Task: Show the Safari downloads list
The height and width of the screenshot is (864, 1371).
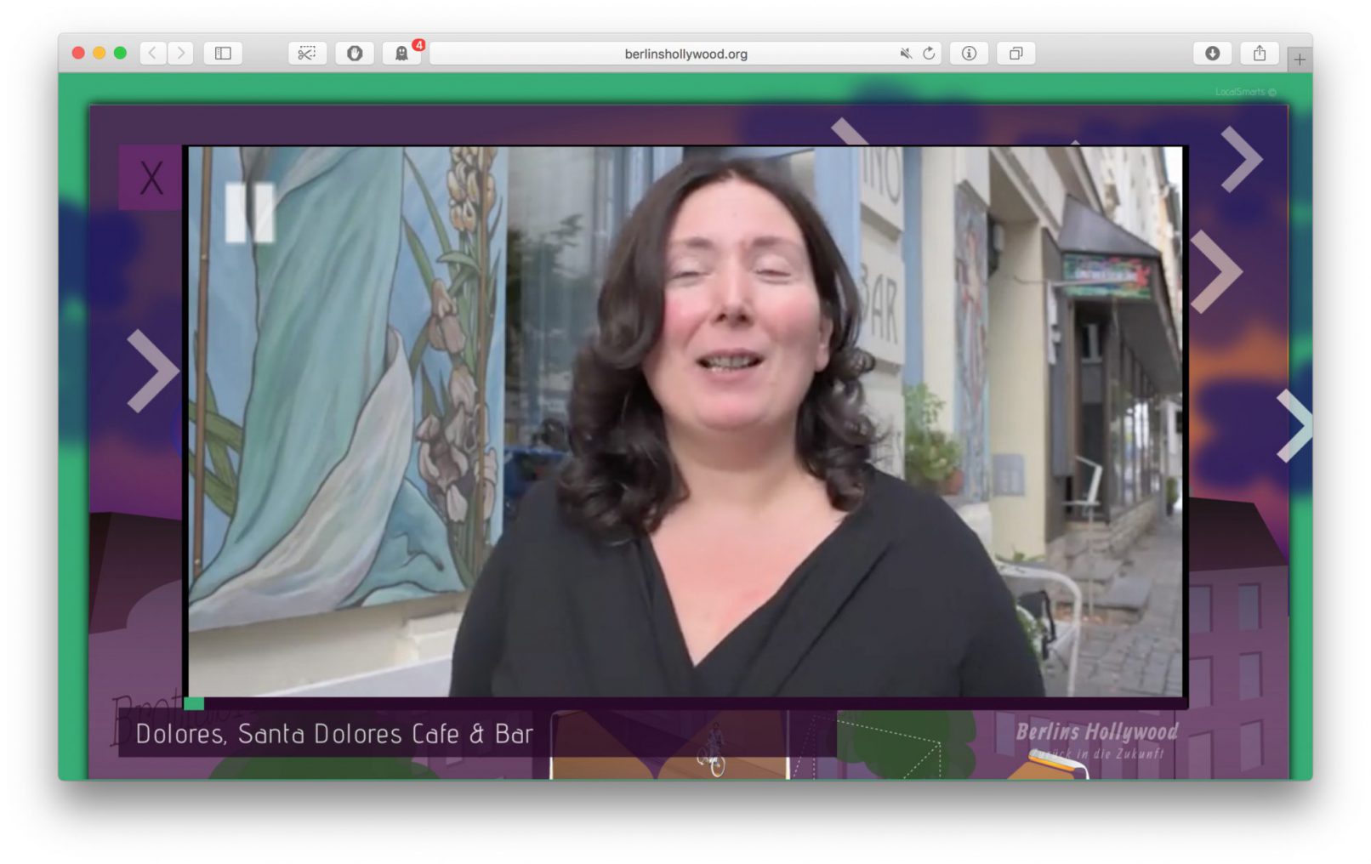Action: (1212, 54)
